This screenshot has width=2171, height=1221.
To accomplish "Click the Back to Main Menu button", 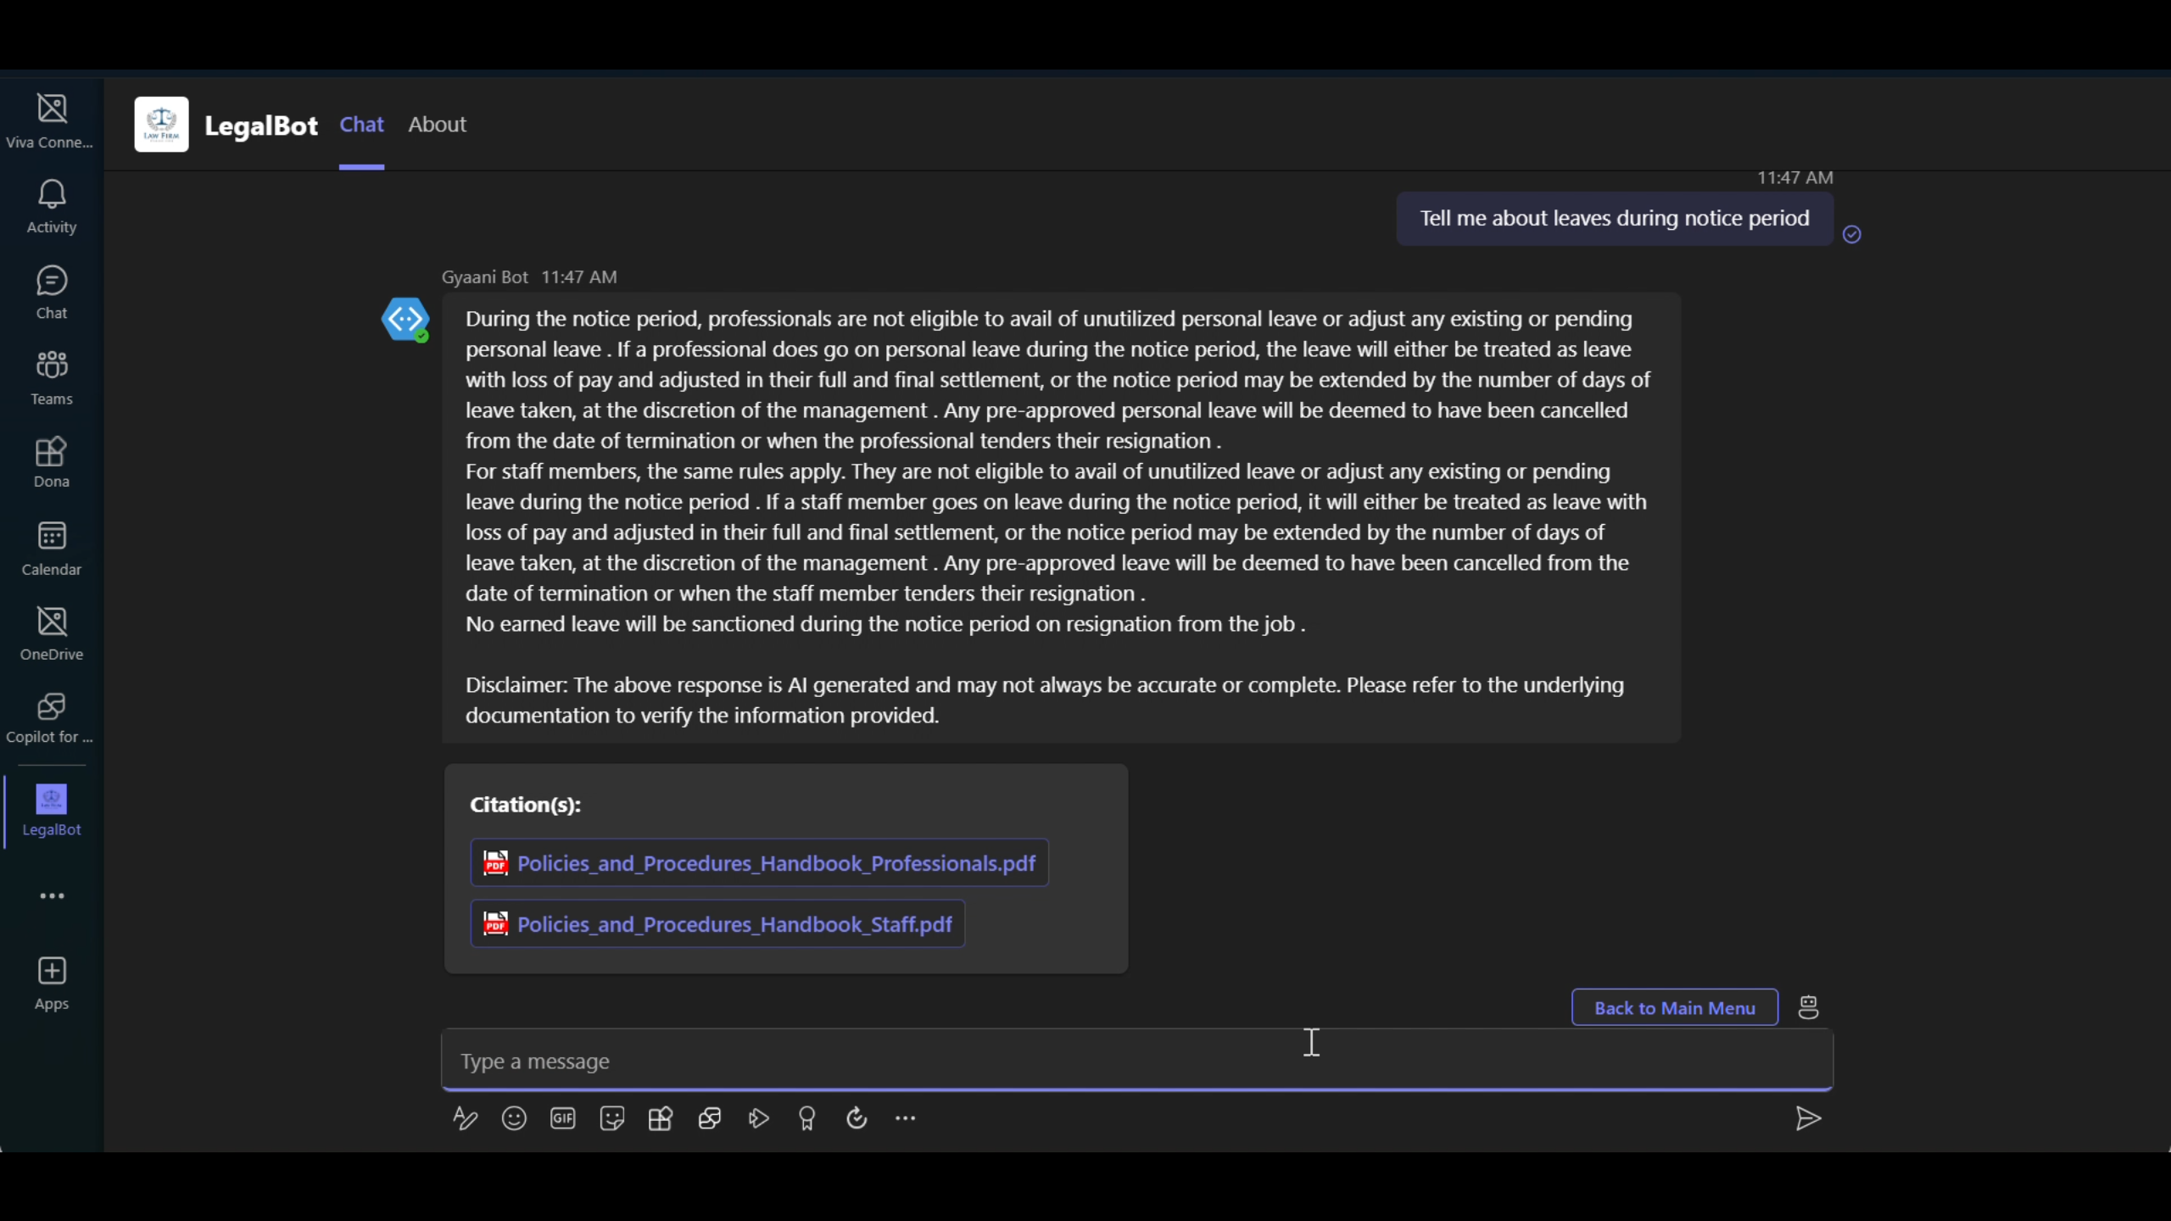I will pyautogui.click(x=1675, y=1007).
